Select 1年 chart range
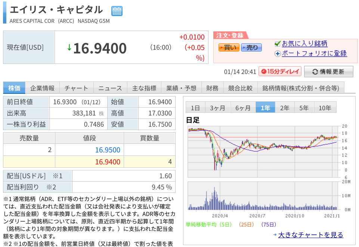 tap(265, 108)
